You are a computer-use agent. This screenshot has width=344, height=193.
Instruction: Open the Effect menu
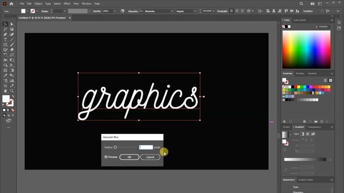pos(67,4)
